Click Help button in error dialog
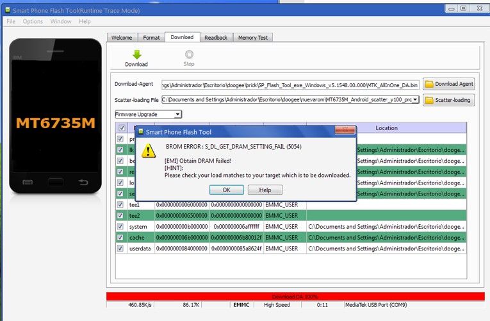 tap(265, 190)
